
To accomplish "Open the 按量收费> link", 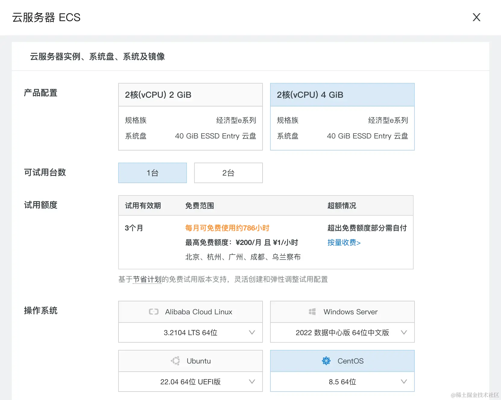I will point(344,243).
